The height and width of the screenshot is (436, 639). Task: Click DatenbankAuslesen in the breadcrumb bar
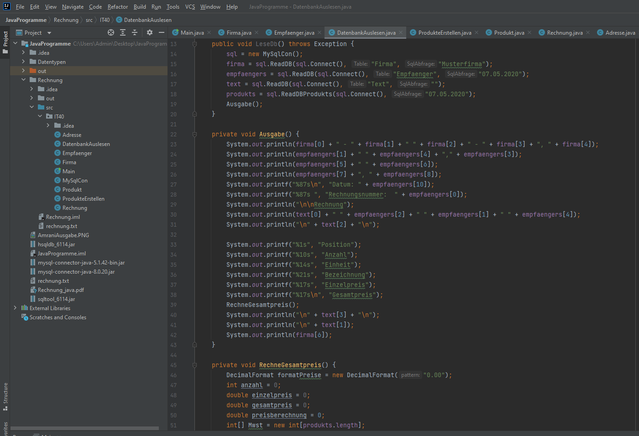tap(144, 20)
